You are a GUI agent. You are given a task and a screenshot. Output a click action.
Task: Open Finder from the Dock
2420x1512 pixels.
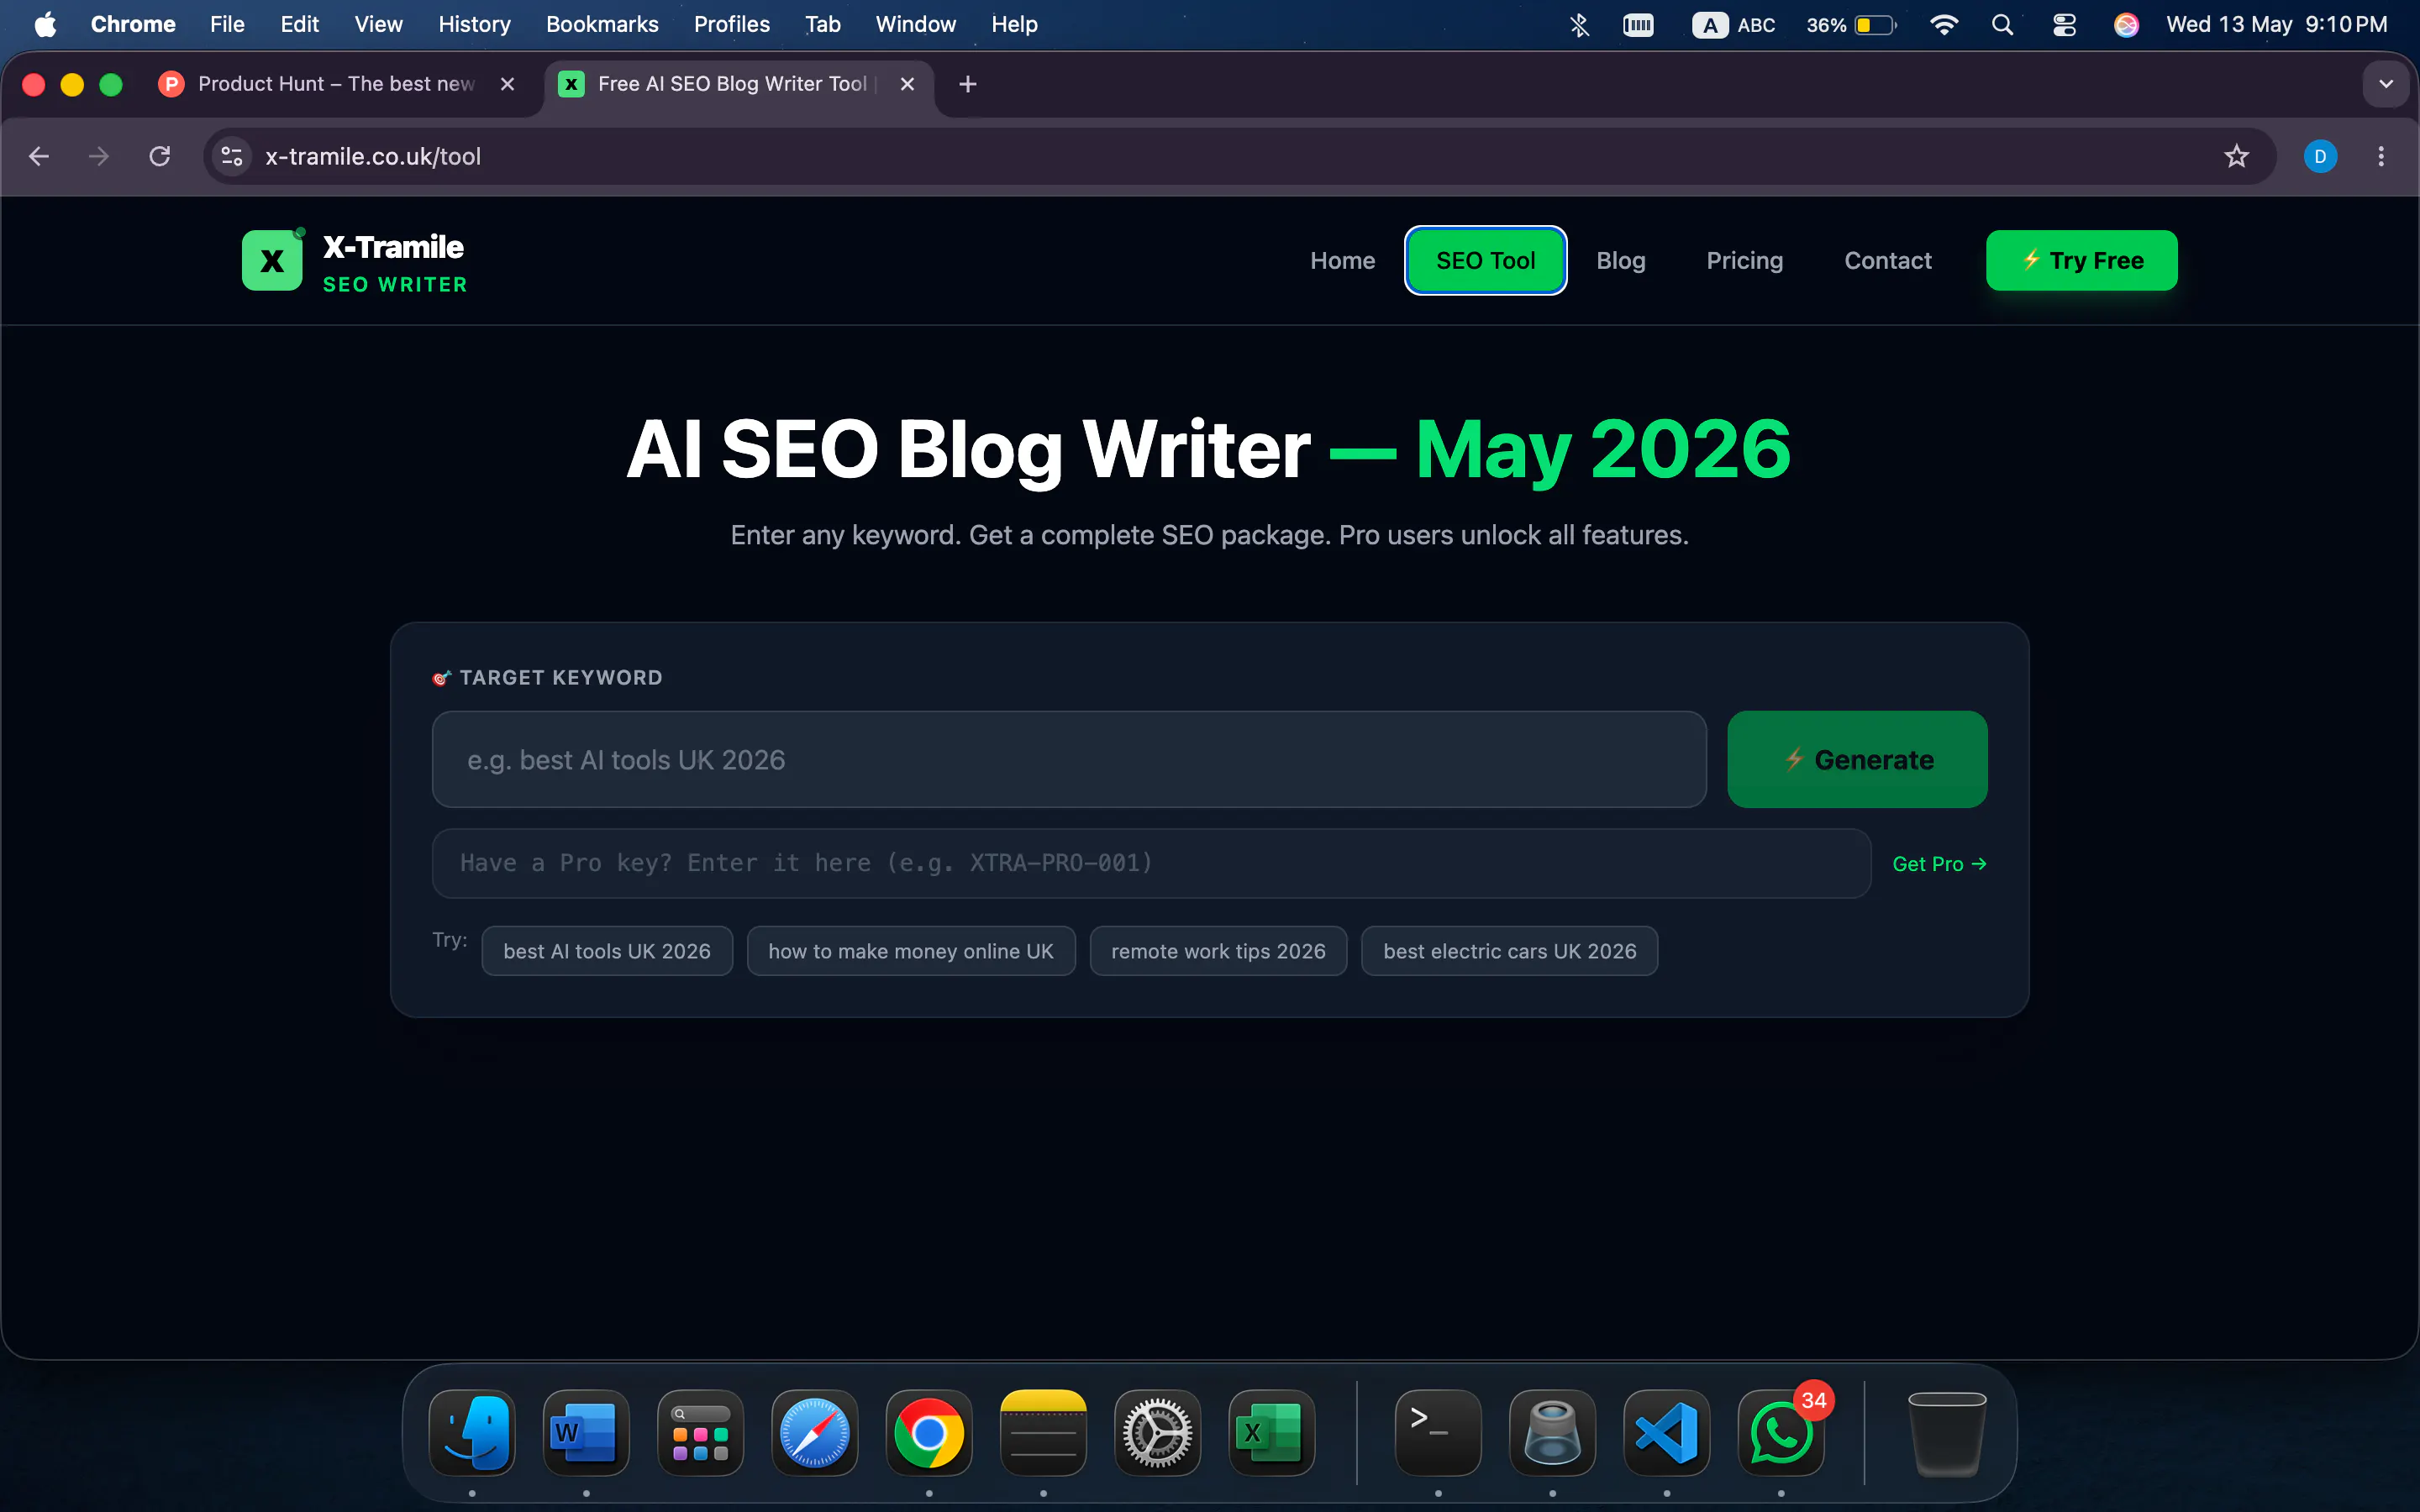(472, 1432)
